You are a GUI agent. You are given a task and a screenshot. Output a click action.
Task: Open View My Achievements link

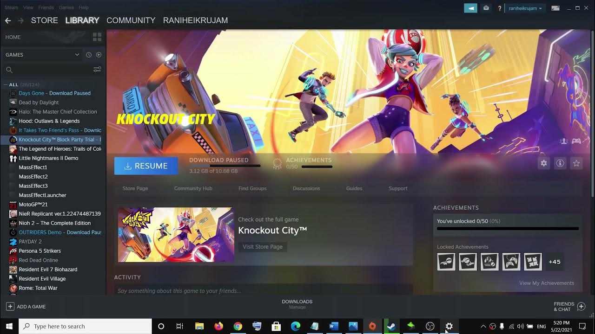click(x=547, y=283)
